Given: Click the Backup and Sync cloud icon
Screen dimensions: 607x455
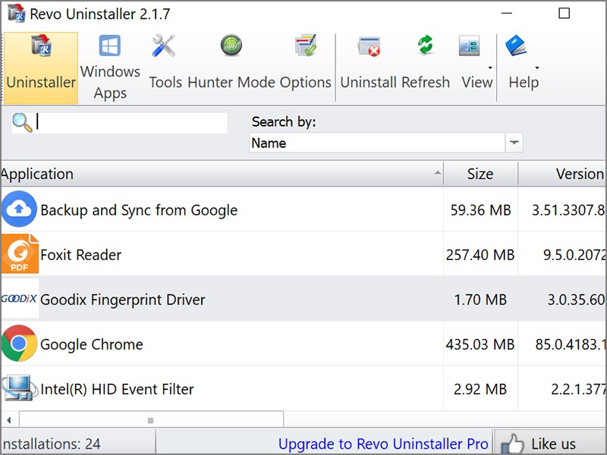Looking at the screenshot, I should (x=19, y=209).
